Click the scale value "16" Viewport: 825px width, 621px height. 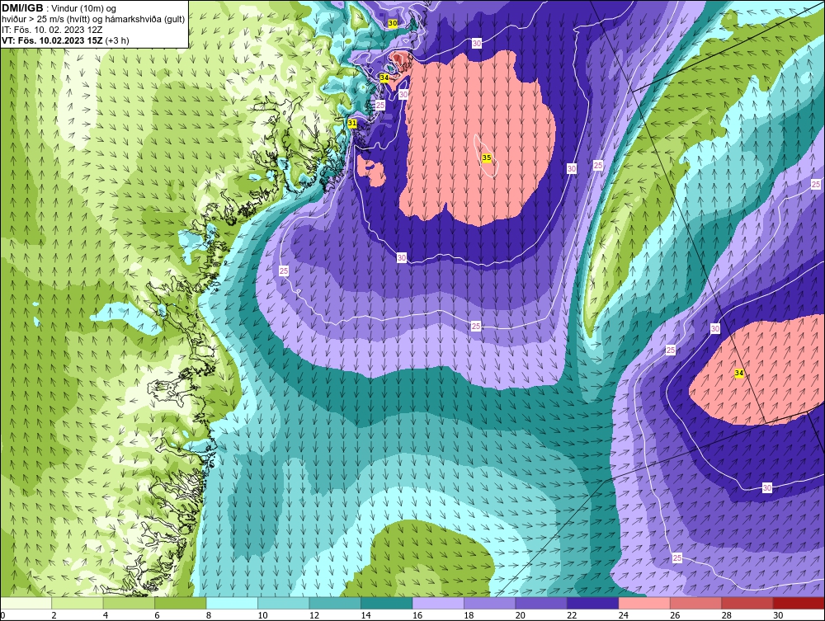(x=417, y=615)
